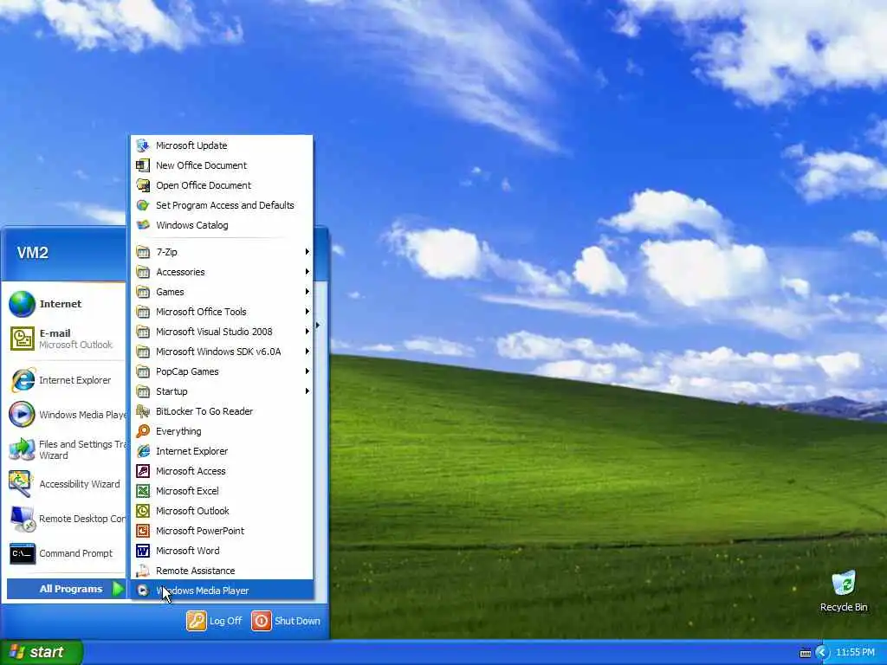Select the Microsoft Windows SDK v6.0A folder
The image size is (887, 665).
tap(222, 352)
